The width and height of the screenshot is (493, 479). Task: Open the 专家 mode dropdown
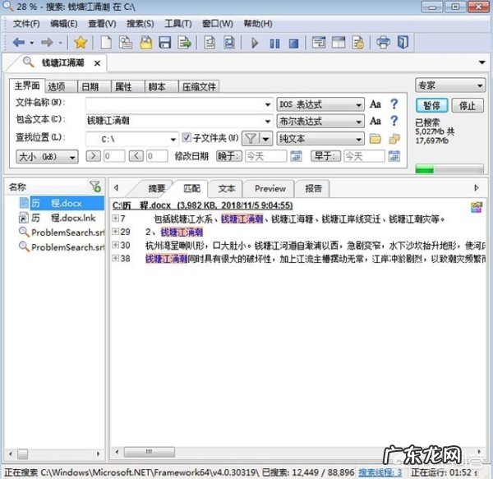tap(450, 85)
